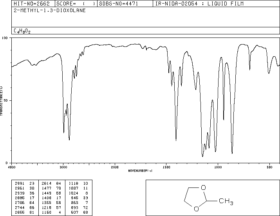The width and height of the screenshot is (280, 216).
Task: Click the 500 tick label on the x-axis
Action: pos(269,167)
